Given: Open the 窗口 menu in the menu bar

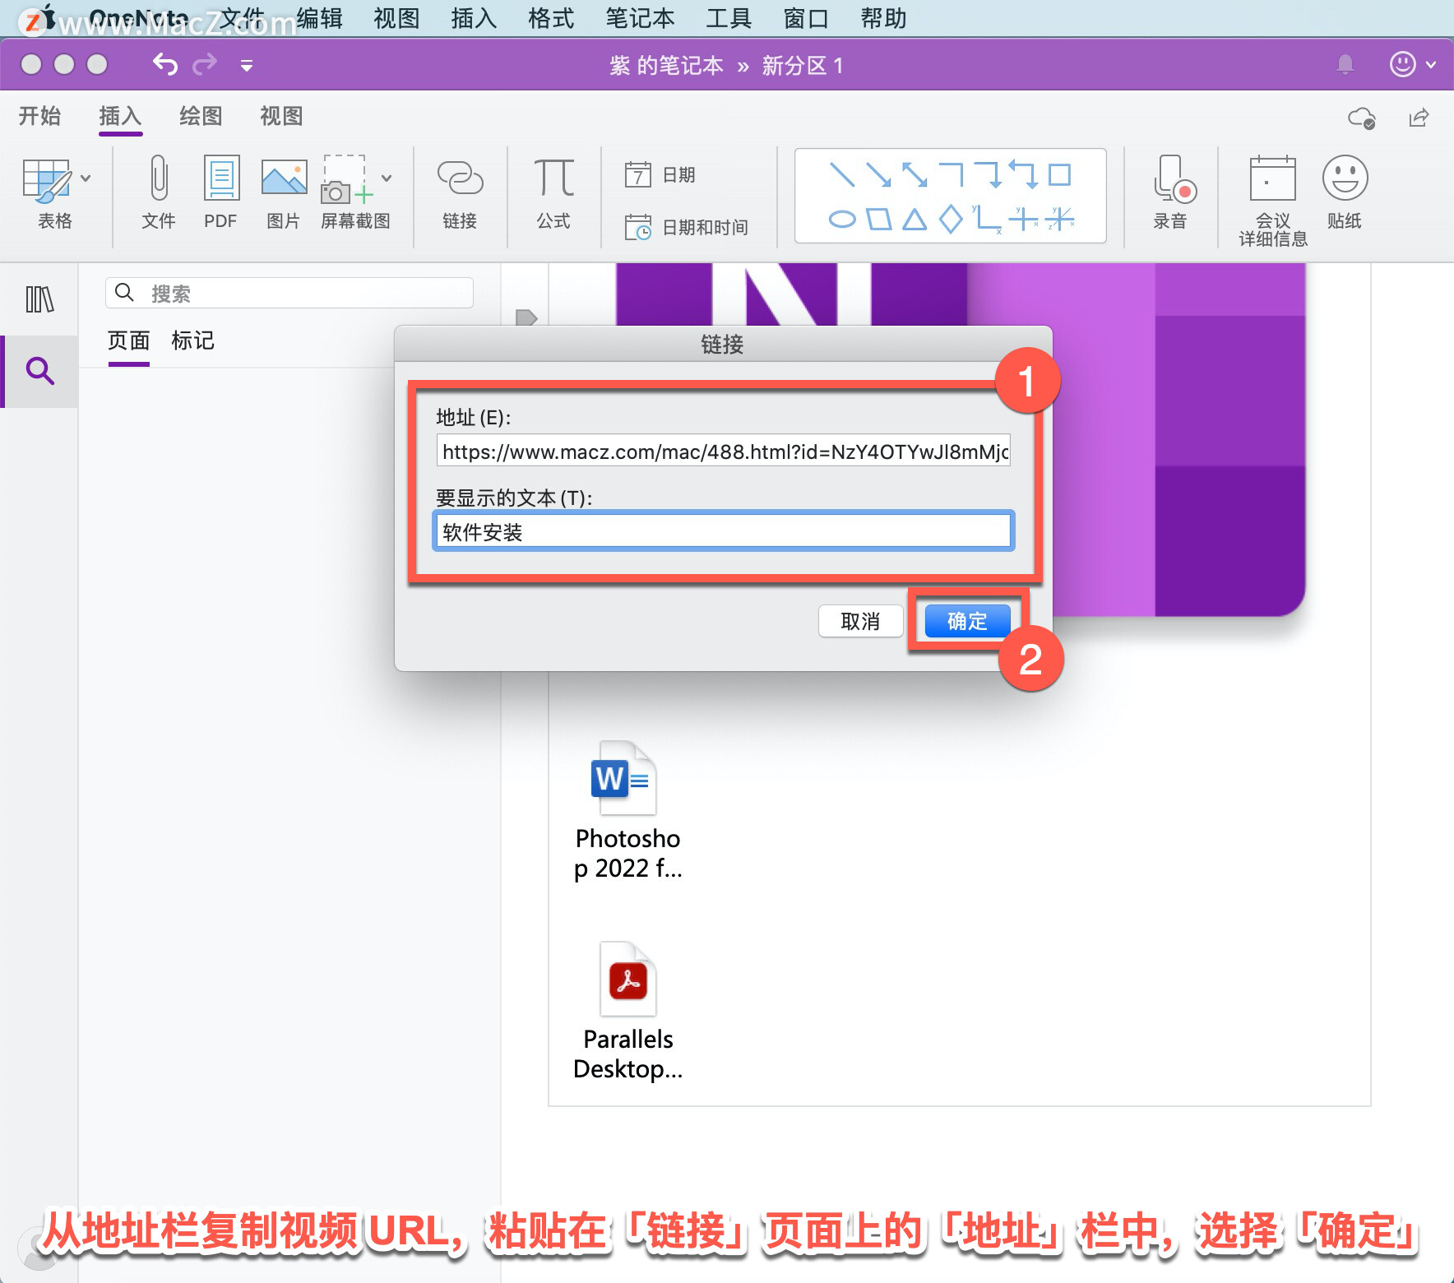Looking at the screenshot, I should click(806, 18).
